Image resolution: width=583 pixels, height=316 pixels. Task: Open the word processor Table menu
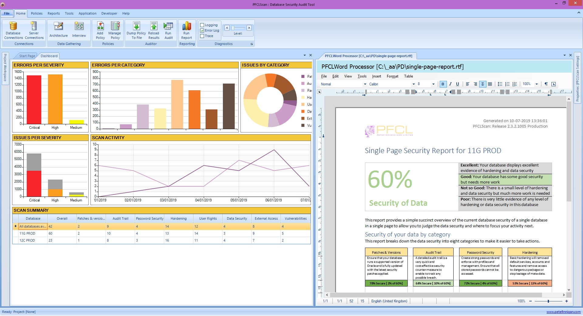click(408, 76)
